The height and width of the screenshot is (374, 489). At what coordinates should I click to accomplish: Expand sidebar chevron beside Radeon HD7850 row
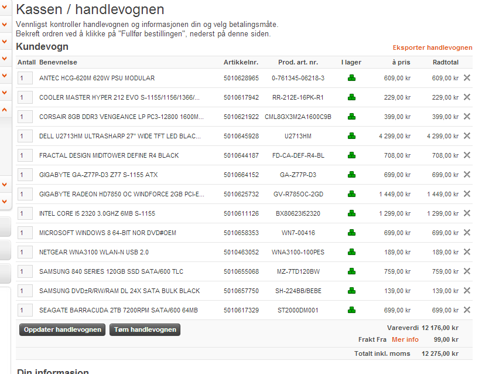point(4,201)
